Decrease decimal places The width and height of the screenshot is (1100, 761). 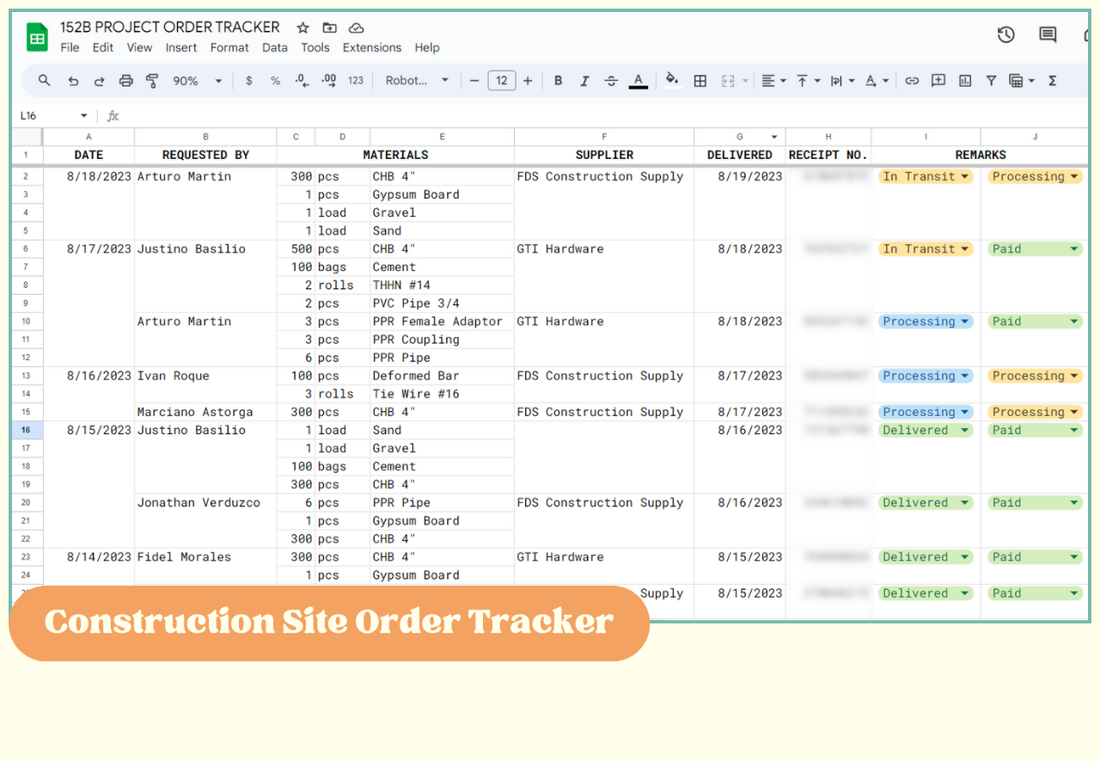(x=302, y=81)
